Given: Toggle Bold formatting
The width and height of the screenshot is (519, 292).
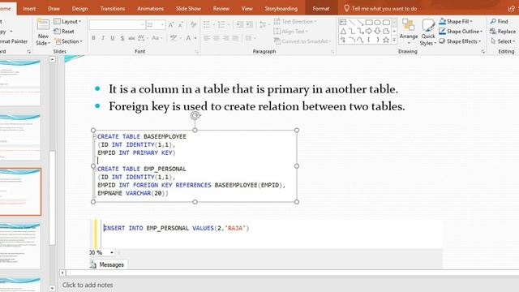Looking at the screenshot, I should click(x=94, y=38).
